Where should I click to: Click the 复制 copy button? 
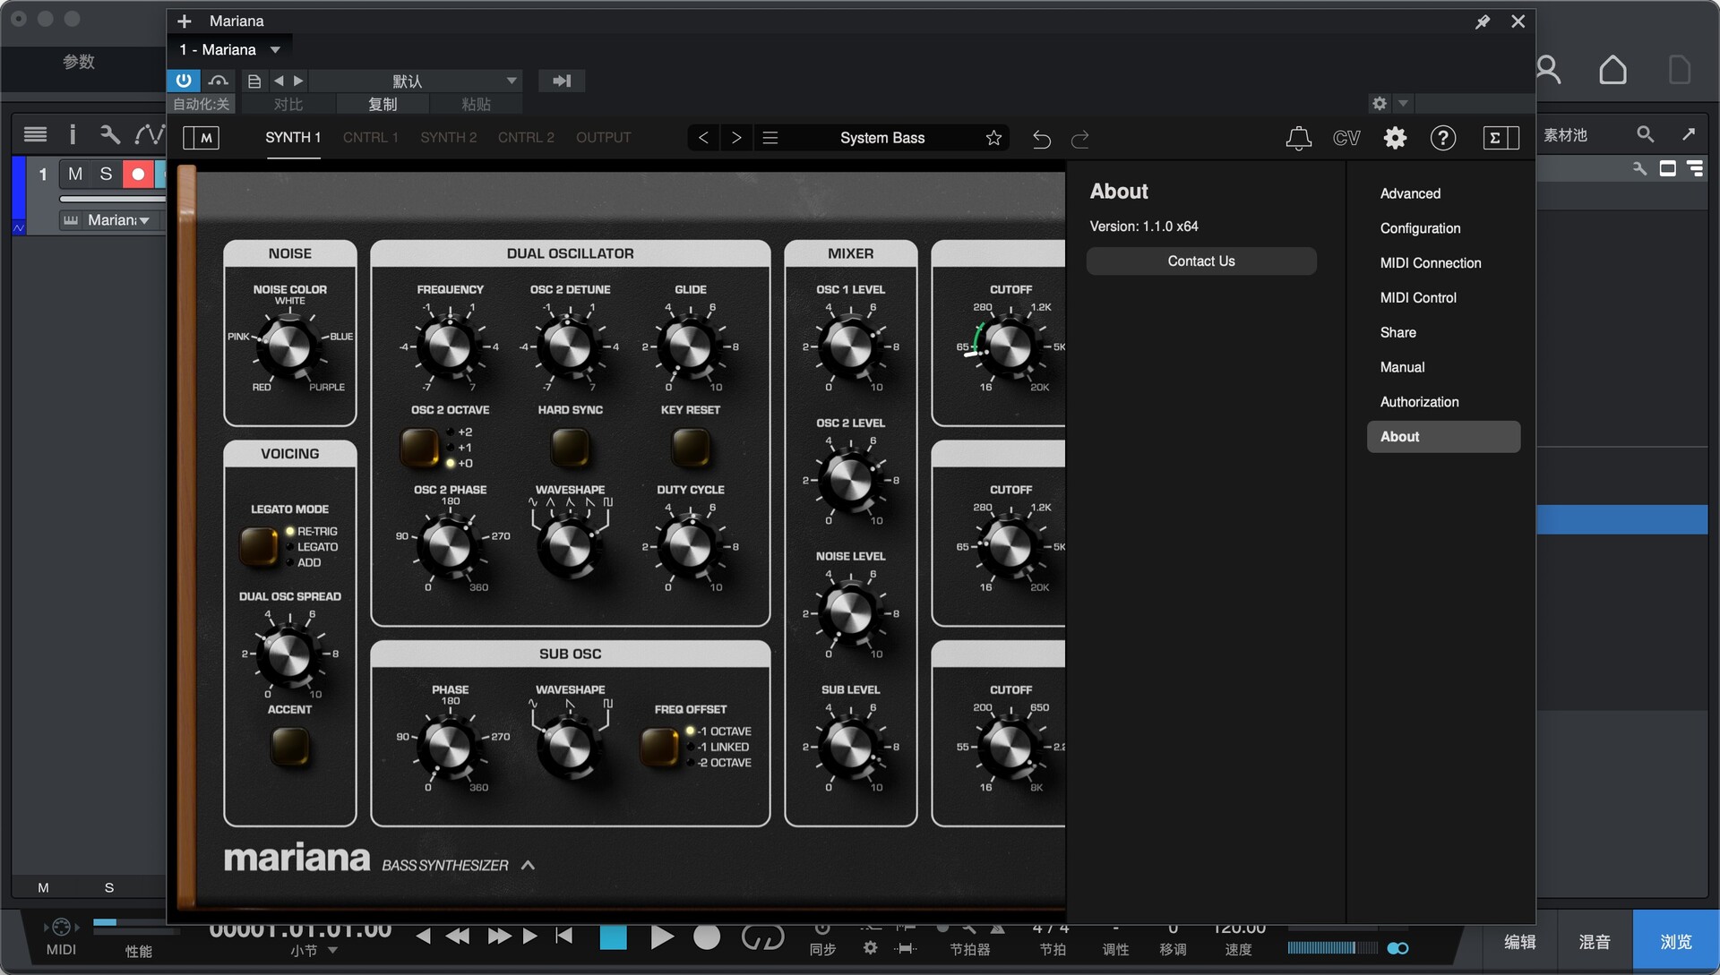point(383,105)
